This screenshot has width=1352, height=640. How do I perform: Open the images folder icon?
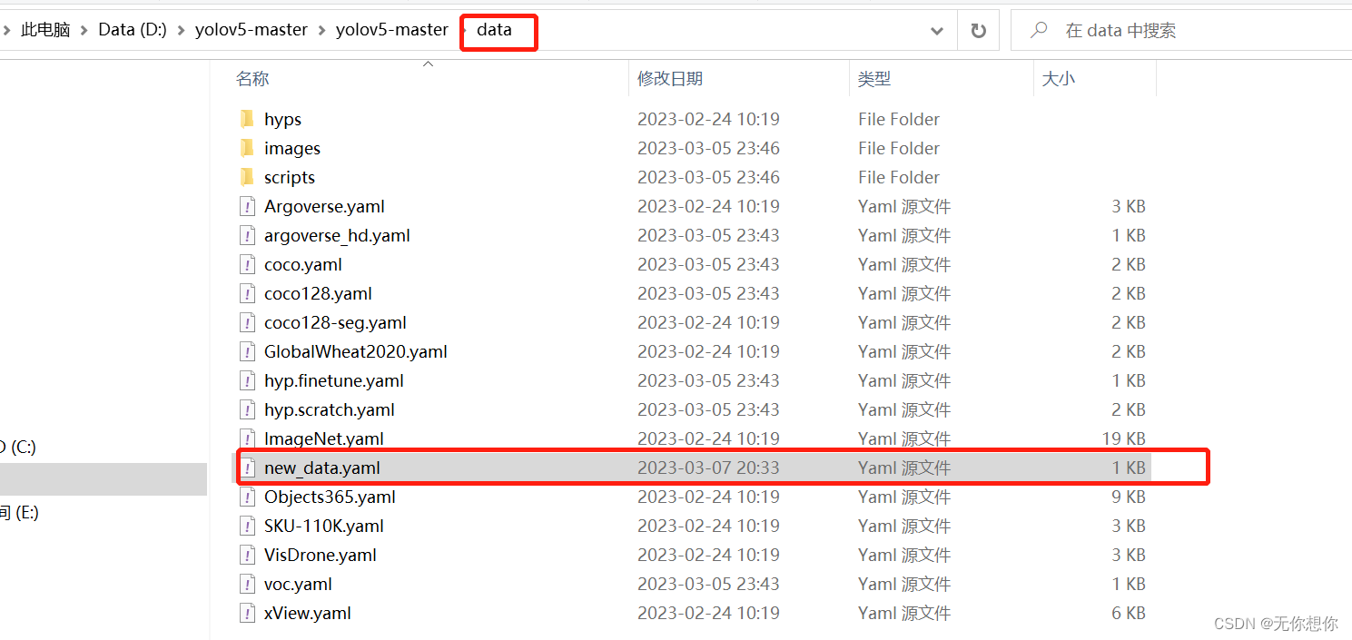pyautogui.click(x=247, y=148)
